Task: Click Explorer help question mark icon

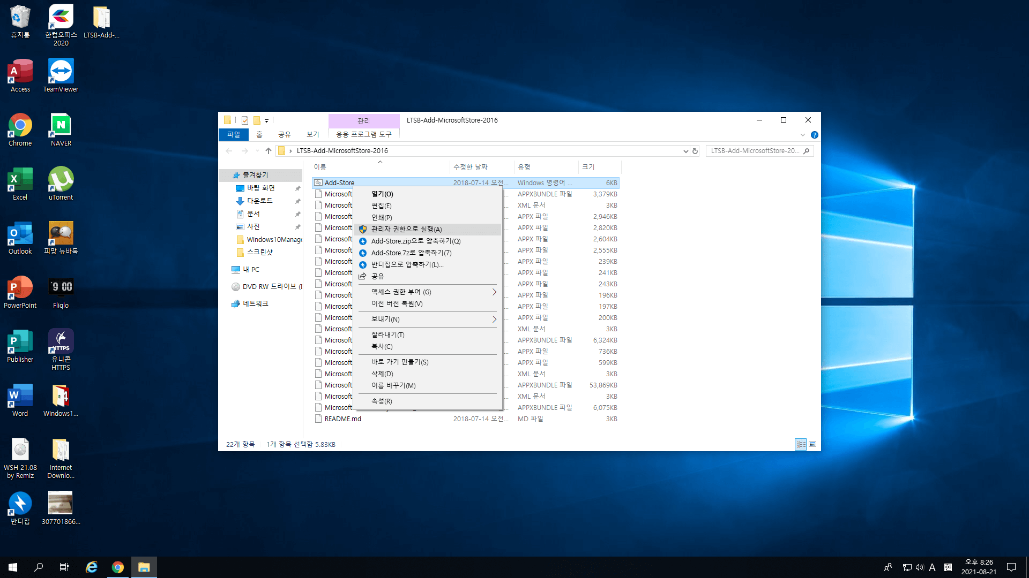Action: click(x=814, y=135)
